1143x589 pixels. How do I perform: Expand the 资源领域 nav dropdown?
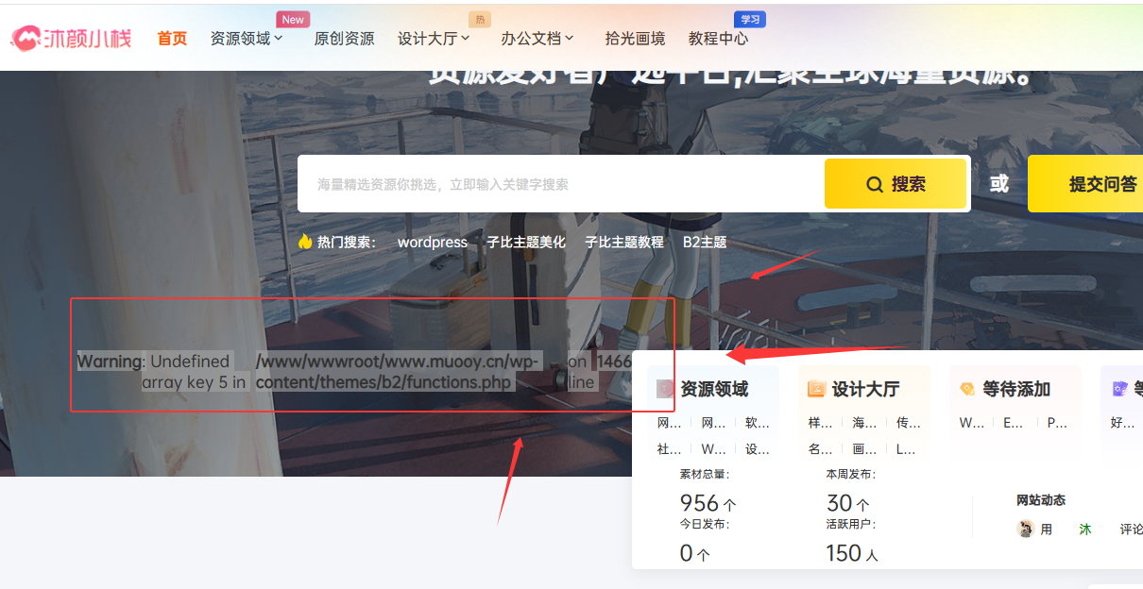[247, 39]
